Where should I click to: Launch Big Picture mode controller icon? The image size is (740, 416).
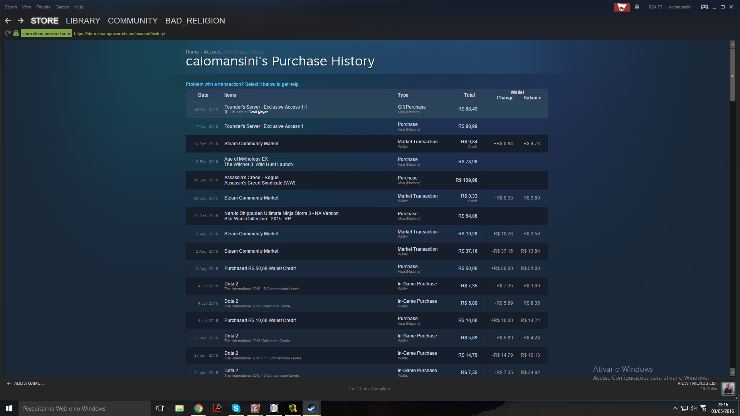click(x=704, y=7)
